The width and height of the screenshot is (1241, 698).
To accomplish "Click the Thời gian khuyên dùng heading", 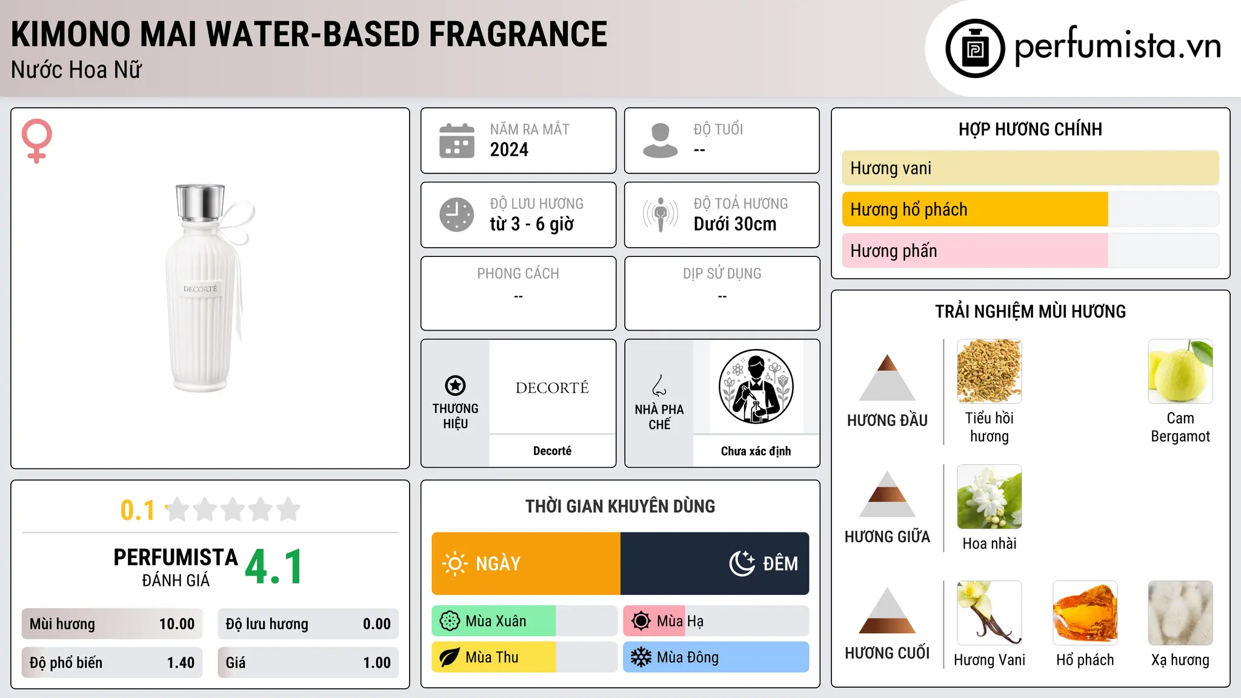I will point(620,507).
